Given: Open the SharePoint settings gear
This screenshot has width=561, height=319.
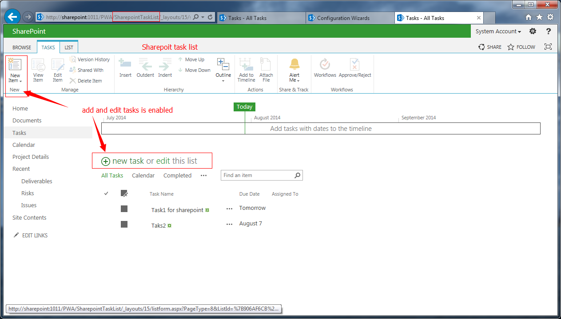Looking at the screenshot, I should click(533, 32).
